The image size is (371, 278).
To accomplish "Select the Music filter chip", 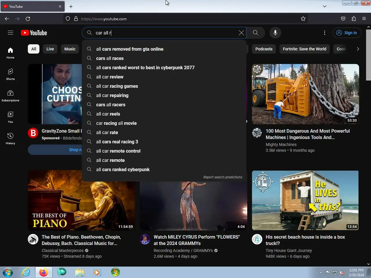I will click(70, 49).
